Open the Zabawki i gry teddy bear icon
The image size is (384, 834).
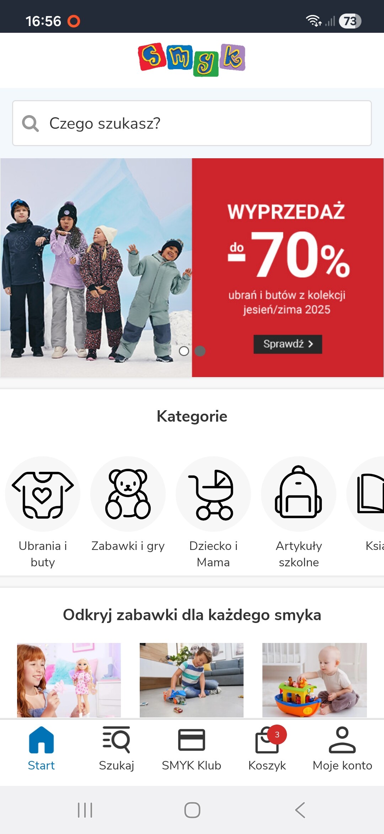point(128,494)
